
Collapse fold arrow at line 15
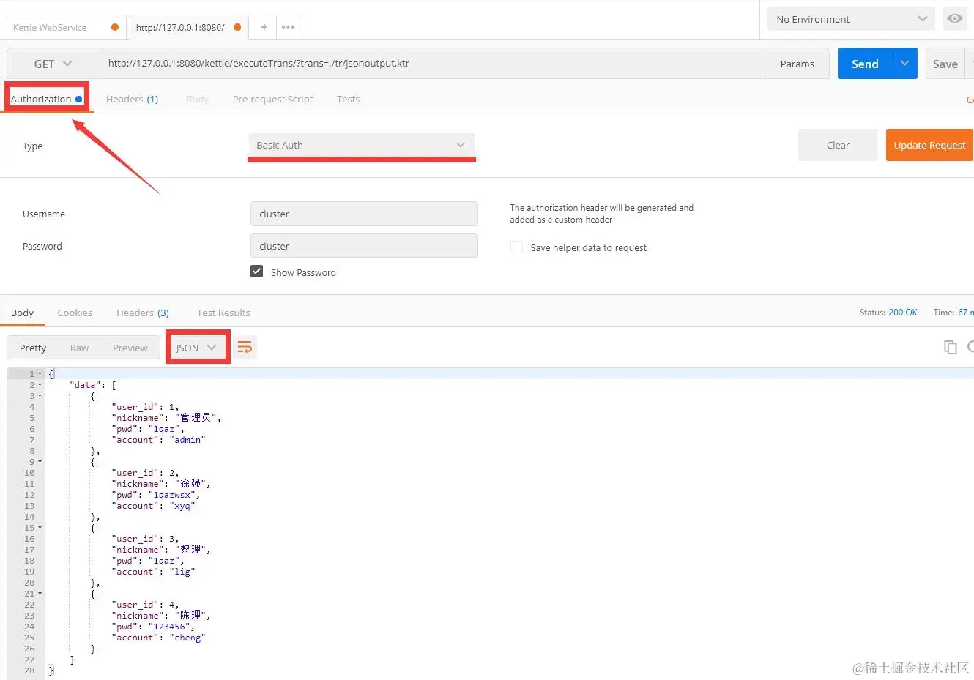[x=40, y=528]
